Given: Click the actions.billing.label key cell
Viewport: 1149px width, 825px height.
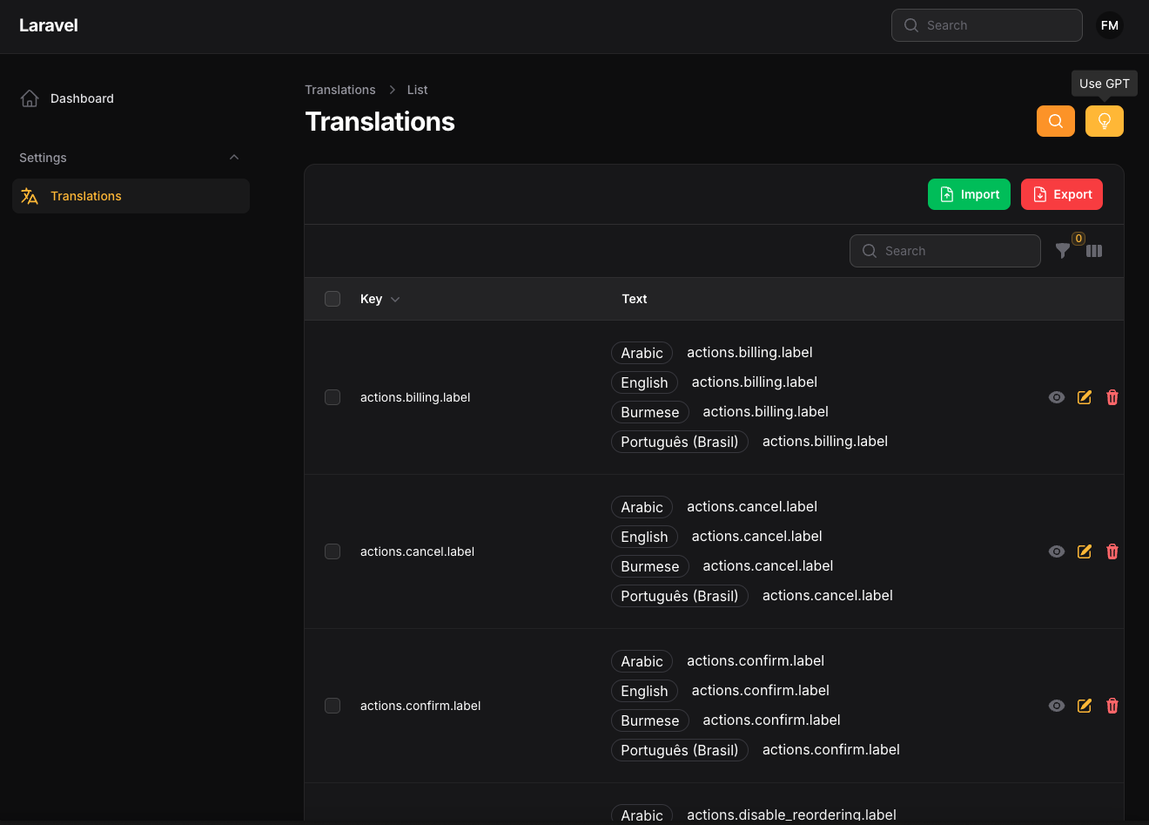Looking at the screenshot, I should pyautogui.click(x=415, y=397).
